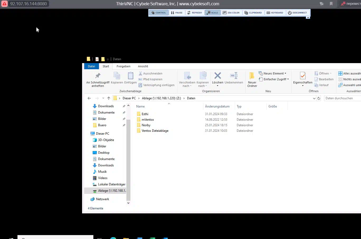Screen dimensions: 361x239
Task: Click the Pause button in ThinVNC toolbar
Action: pos(177,13)
